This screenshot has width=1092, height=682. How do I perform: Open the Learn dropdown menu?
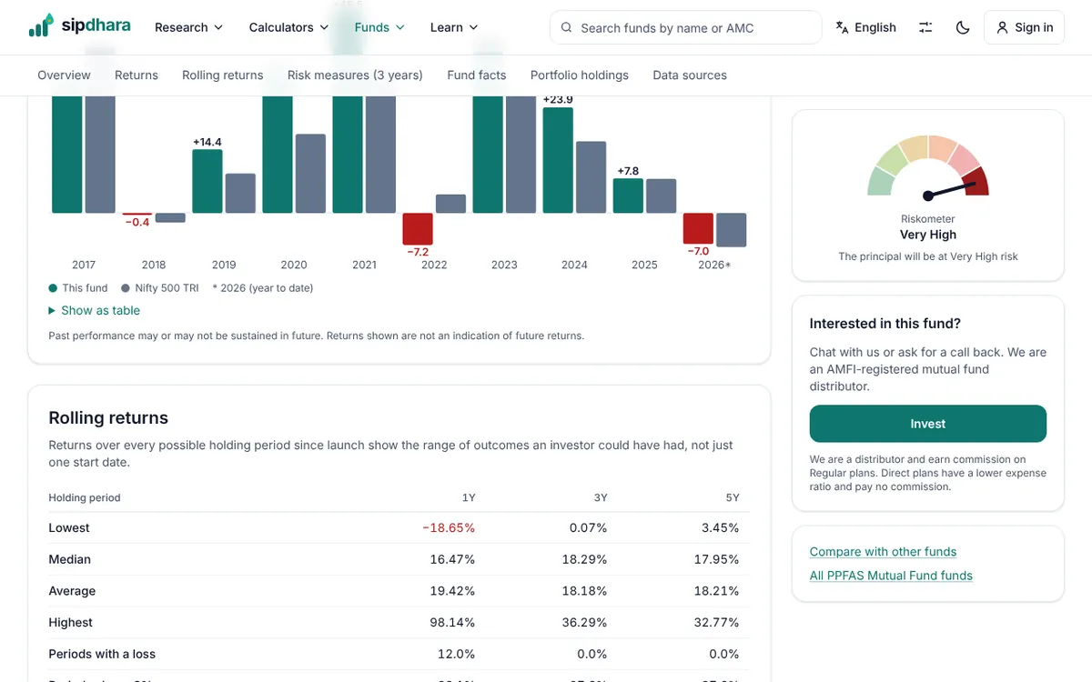454,27
